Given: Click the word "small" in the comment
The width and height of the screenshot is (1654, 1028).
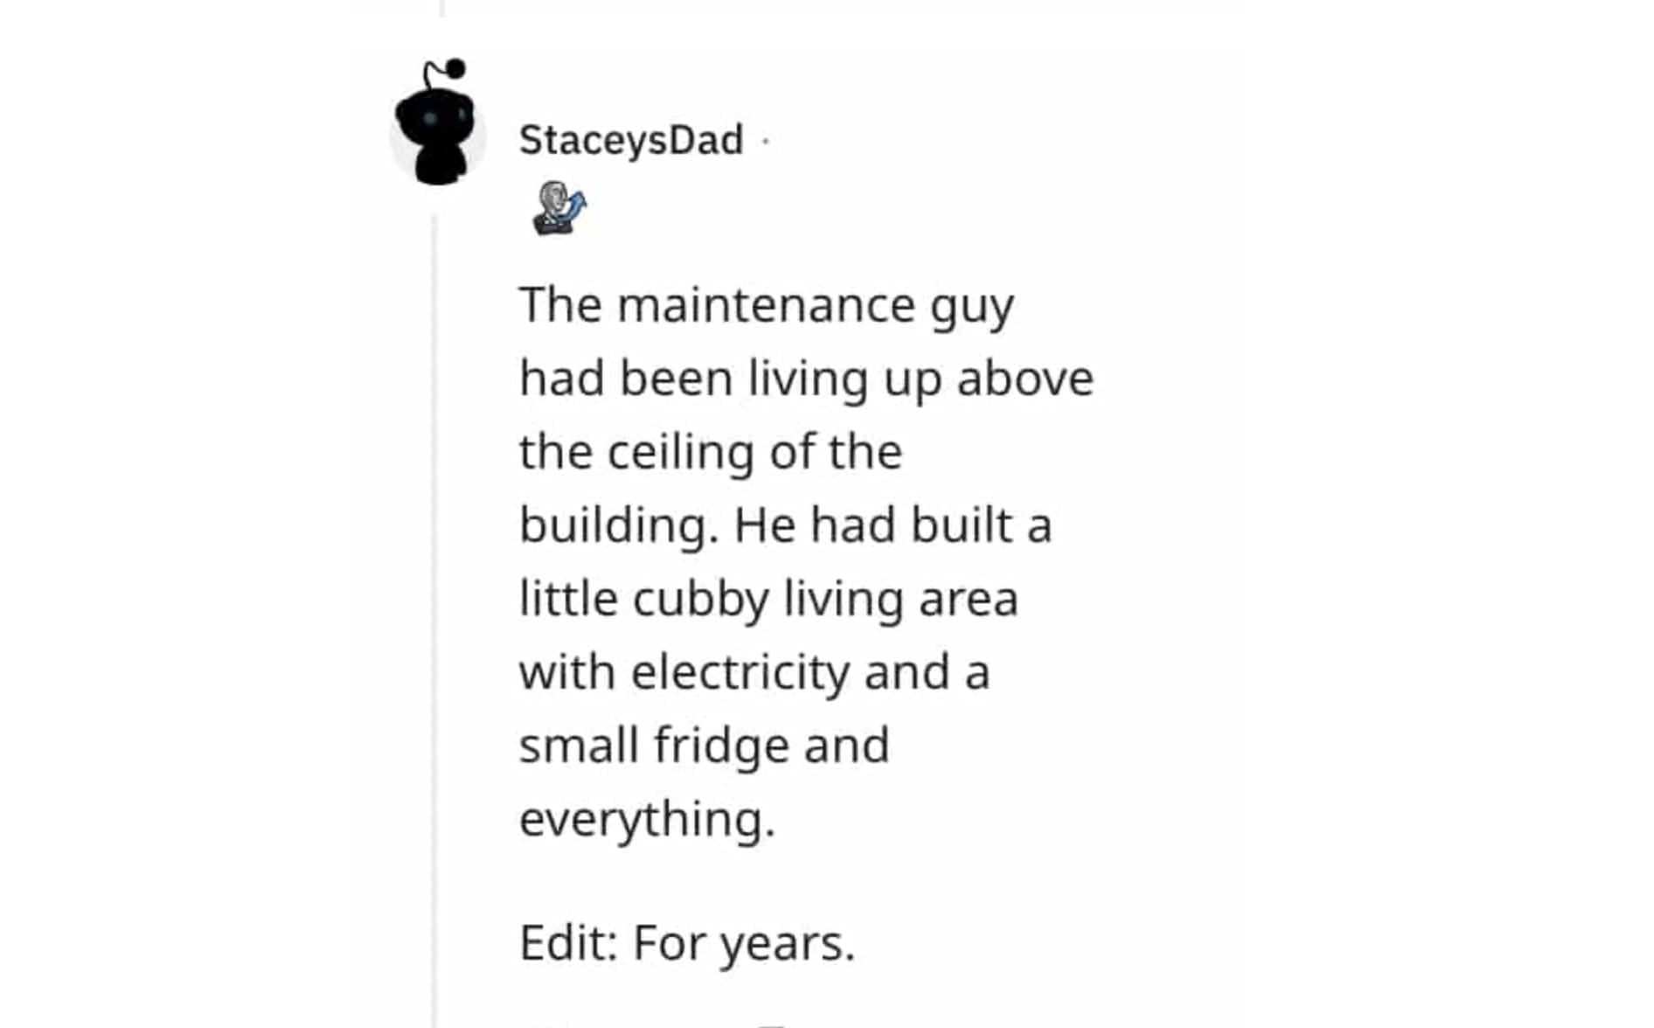Looking at the screenshot, I should (578, 746).
